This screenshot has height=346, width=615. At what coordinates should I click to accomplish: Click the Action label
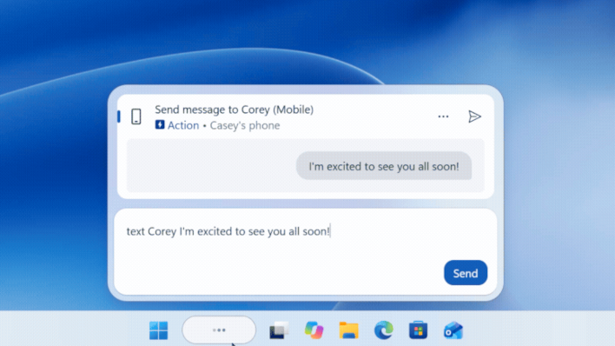(x=183, y=125)
